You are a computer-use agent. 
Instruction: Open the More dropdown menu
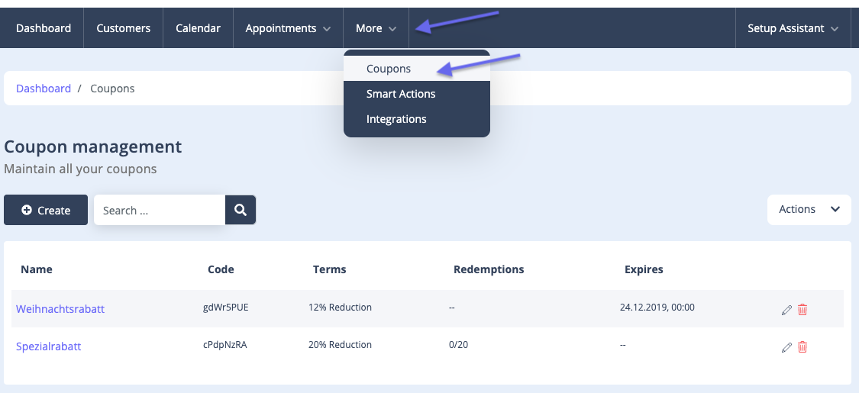click(x=376, y=28)
